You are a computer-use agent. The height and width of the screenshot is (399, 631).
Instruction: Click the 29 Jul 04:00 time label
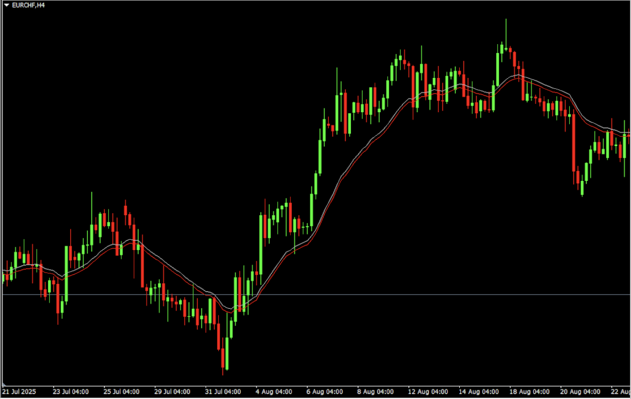click(x=172, y=392)
